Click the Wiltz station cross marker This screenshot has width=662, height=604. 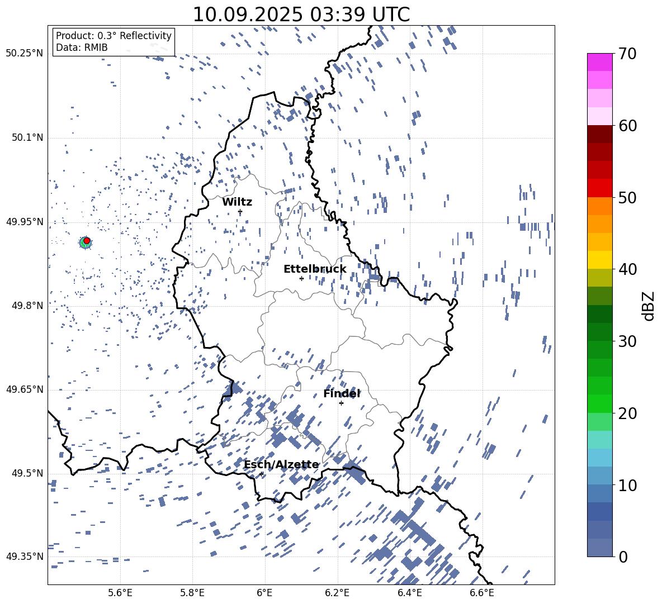[x=240, y=212]
